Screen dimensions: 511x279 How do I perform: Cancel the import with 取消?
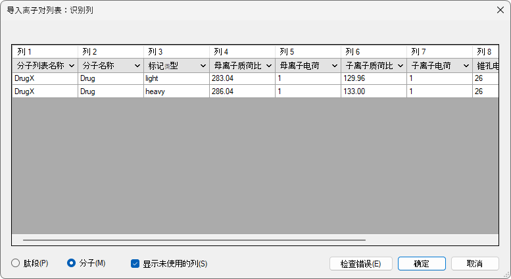click(x=474, y=263)
